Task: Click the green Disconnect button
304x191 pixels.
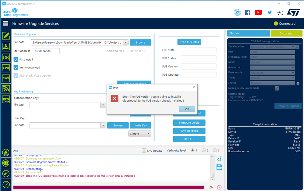Action: tap(286, 33)
